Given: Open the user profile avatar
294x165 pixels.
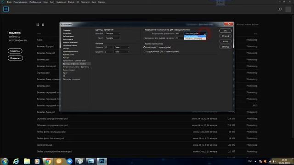Looking at the screenshot, I should point(288,9).
